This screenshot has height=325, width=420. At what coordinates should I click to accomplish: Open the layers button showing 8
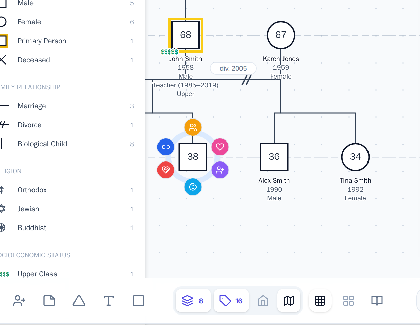[193, 301]
